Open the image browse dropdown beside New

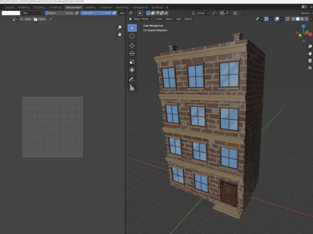click(15, 19)
